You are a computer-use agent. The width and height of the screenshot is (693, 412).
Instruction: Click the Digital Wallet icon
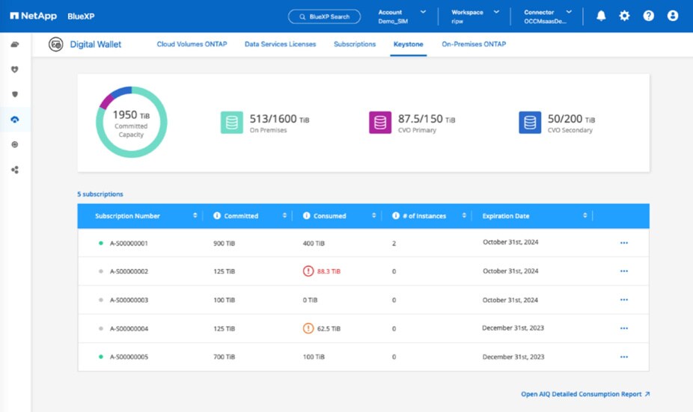coord(56,45)
